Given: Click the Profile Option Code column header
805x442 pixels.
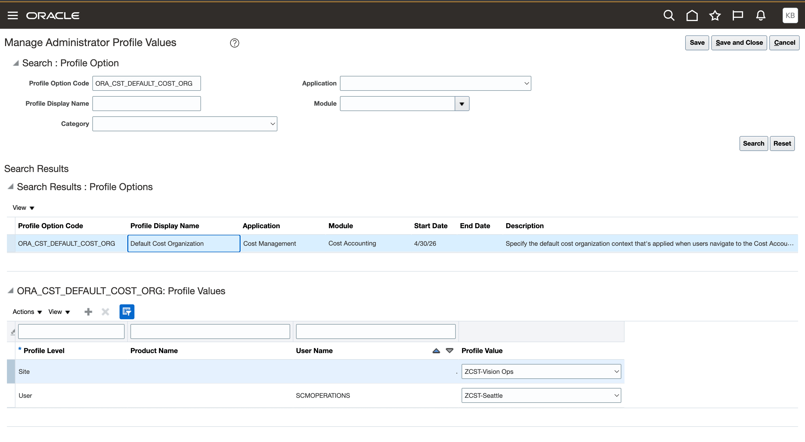Looking at the screenshot, I should tap(51, 226).
